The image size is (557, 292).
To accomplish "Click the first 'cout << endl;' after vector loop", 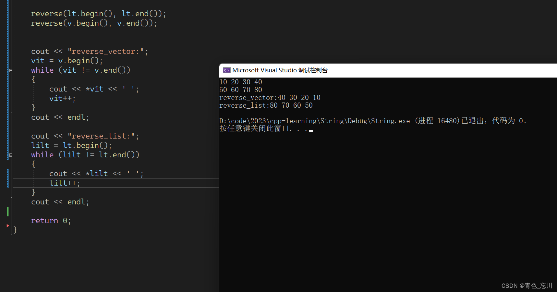I will click(60, 117).
